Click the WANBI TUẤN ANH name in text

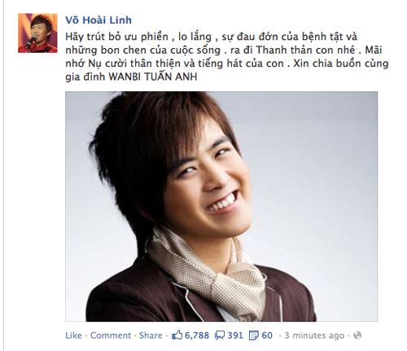point(153,77)
